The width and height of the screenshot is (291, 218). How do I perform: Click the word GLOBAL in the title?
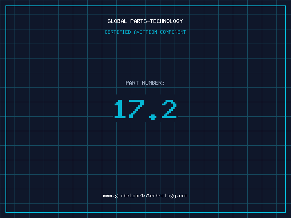117,21
